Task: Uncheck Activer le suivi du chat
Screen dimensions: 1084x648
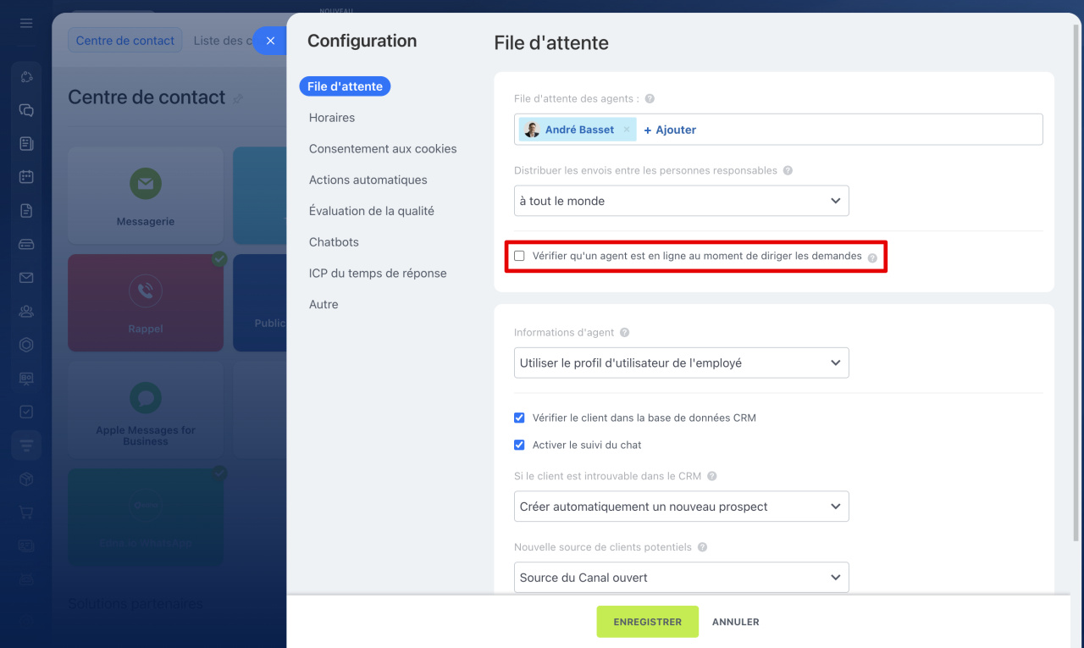Action: [519, 445]
